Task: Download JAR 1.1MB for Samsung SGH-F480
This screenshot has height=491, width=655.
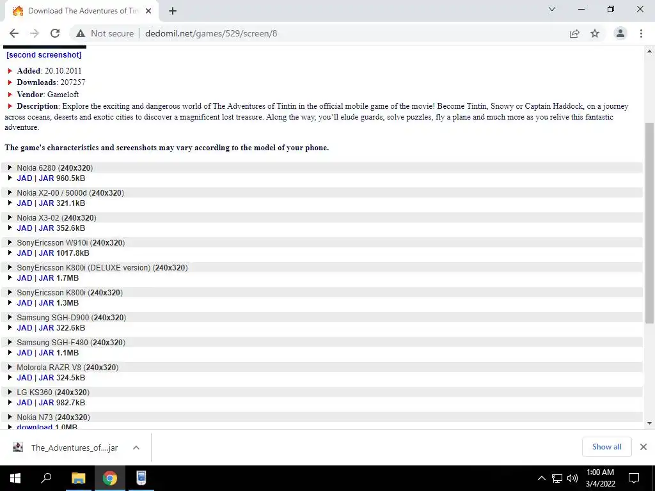Action: (x=46, y=353)
